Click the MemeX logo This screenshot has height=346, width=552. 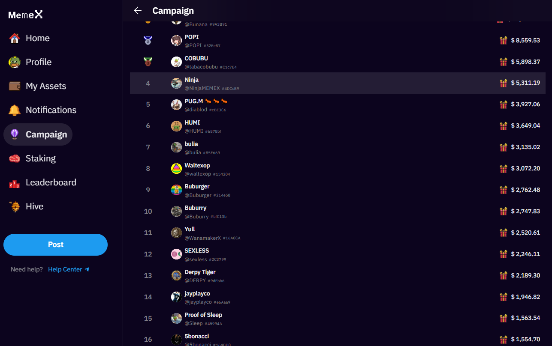click(26, 15)
